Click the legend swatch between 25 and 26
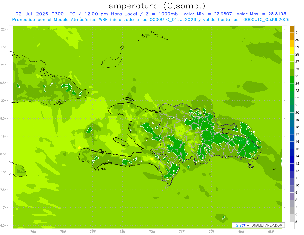Image resolution: width=304 pixels, height=235 pixels. pyautogui.click(x=292, y=73)
